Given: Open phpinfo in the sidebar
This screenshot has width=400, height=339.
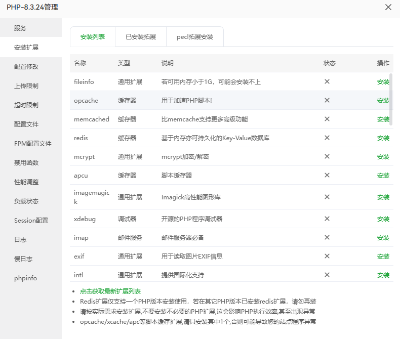Looking at the screenshot, I should [31, 278].
